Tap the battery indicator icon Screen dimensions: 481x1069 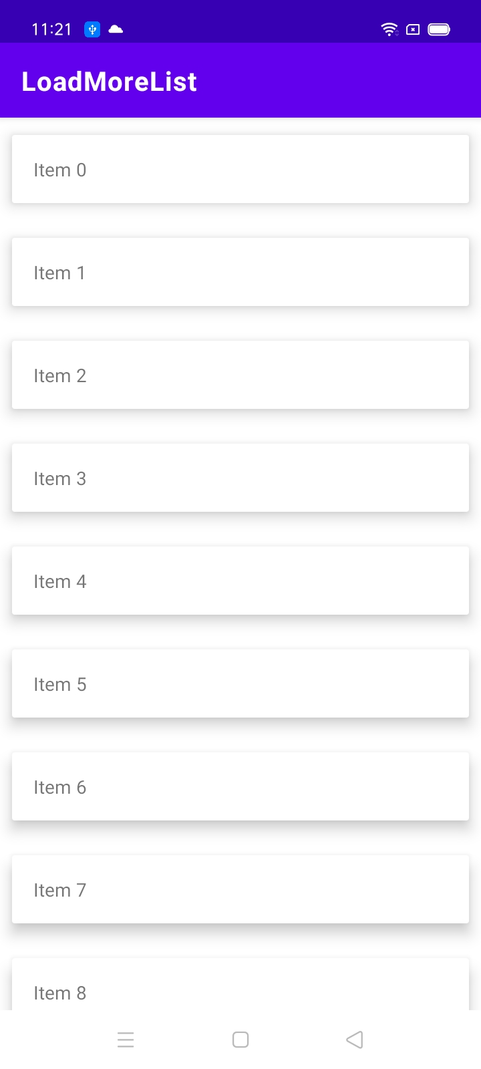439,29
